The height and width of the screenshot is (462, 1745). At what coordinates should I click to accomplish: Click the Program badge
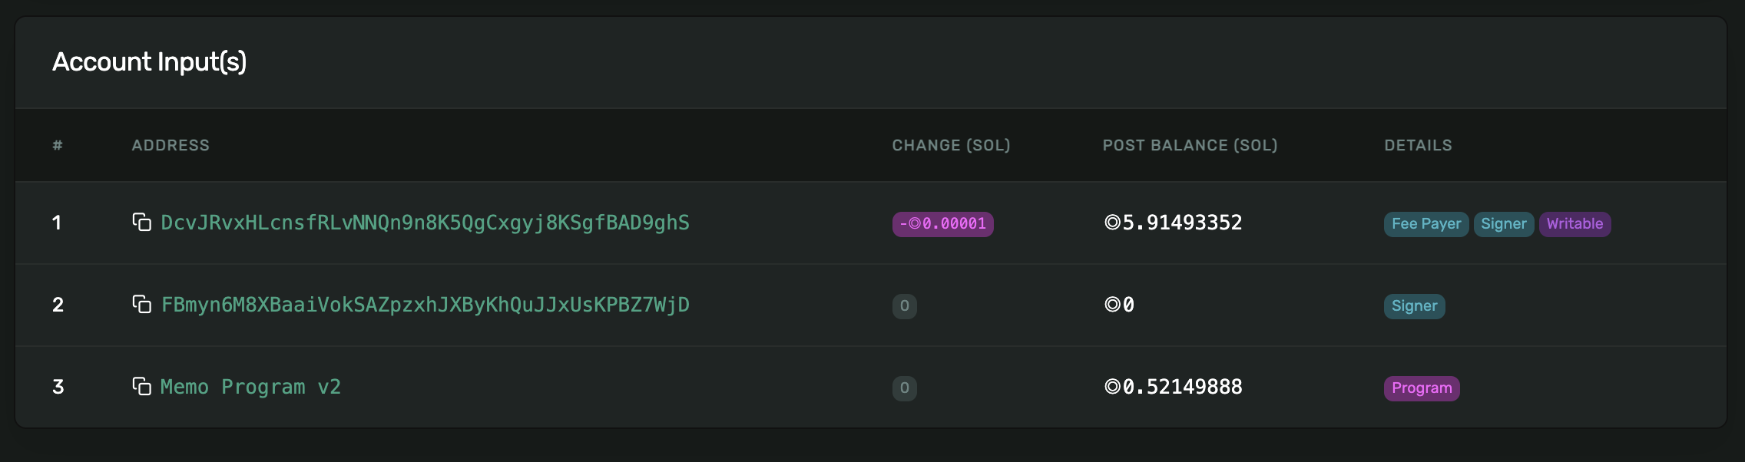[1421, 388]
